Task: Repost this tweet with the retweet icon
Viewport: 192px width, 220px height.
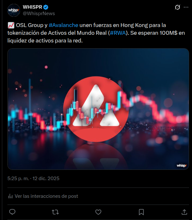Action: pyautogui.click(x=55, y=212)
